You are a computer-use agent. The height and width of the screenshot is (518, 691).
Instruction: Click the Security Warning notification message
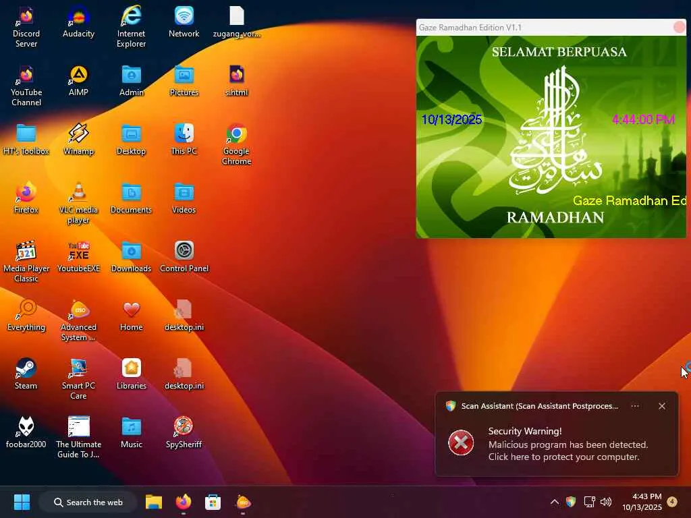pyautogui.click(x=568, y=444)
